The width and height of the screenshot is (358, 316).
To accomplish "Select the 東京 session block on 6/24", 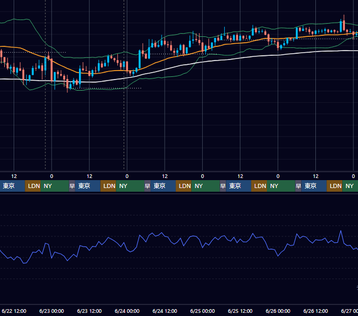I will coord(163,186).
